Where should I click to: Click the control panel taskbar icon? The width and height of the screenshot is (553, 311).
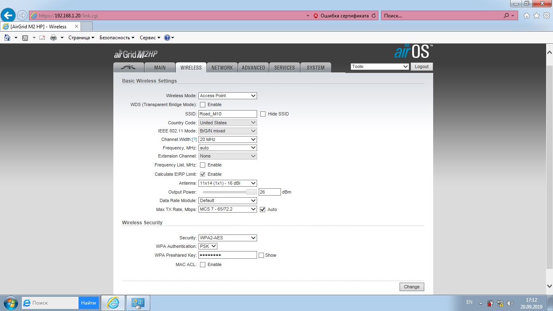[138, 303]
